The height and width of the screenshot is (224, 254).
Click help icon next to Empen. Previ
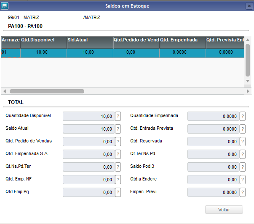243,192
